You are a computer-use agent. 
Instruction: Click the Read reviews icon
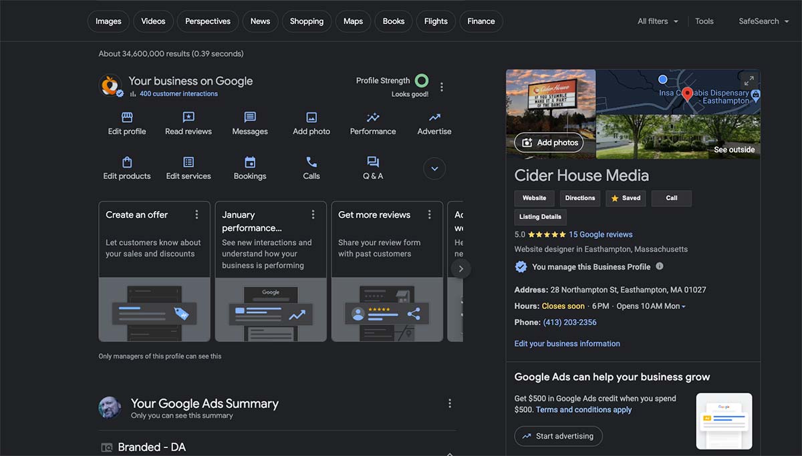(x=188, y=118)
